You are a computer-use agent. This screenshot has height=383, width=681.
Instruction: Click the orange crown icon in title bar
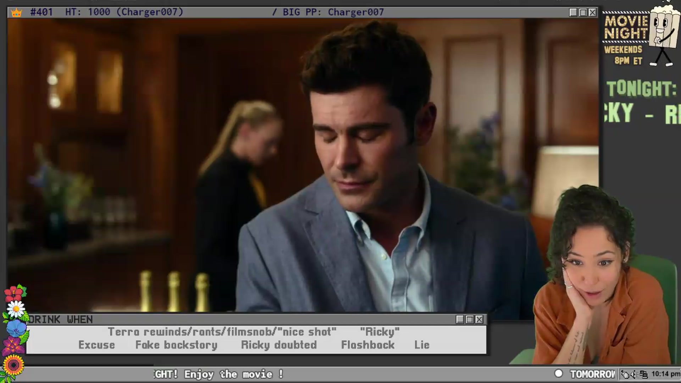pyautogui.click(x=16, y=13)
